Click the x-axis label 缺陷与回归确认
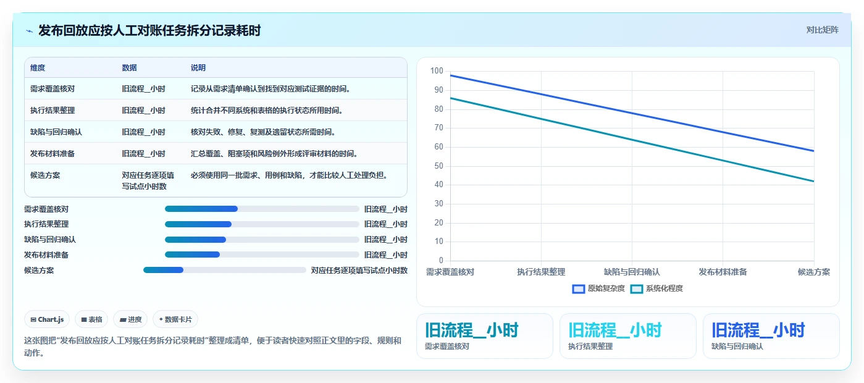Image resolution: width=864 pixels, height=383 pixels. click(632, 272)
